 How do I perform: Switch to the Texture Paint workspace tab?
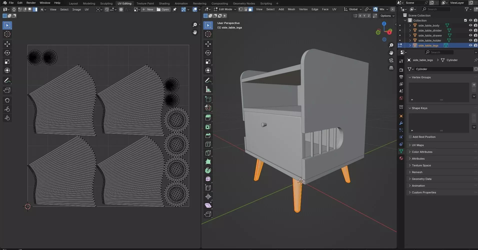[x=145, y=4]
